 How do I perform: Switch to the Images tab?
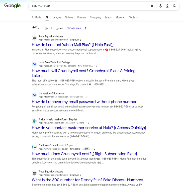coord(57,17)
